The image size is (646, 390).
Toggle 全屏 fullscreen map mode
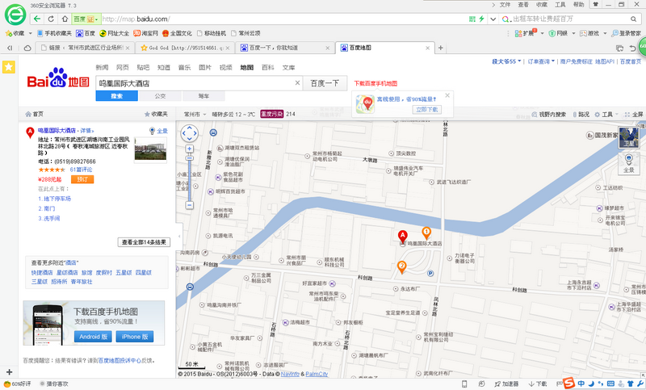tap(634, 115)
